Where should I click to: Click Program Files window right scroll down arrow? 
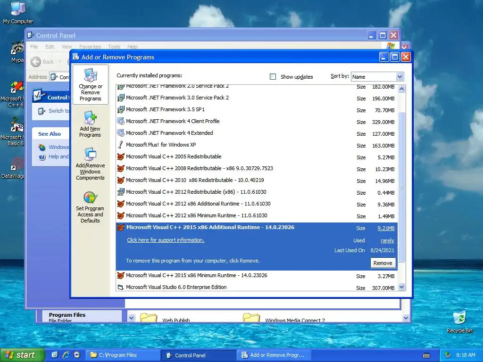pyautogui.click(x=406, y=318)
